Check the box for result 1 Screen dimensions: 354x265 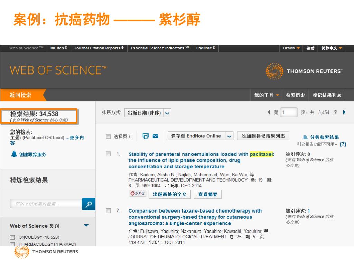[x=108, y=154]
